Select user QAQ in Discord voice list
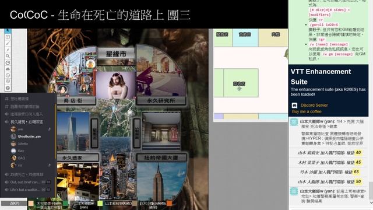Screen dimensions: 373x210 [x=22, y=158]
